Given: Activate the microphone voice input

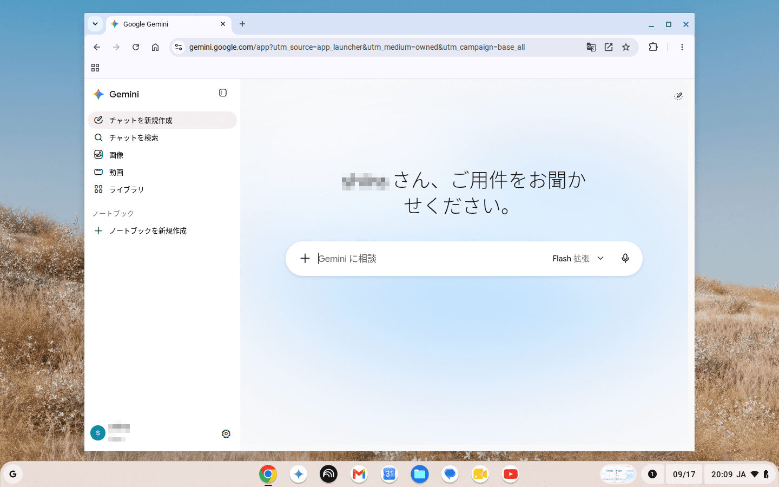Looking at the screenshot, I should coord(625,258).
